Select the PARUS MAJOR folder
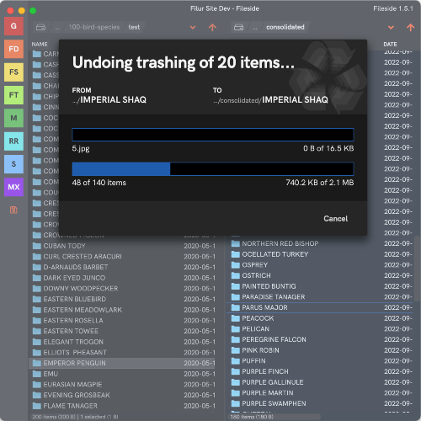The width and height of the screenshot is (421, 421). [x=320, y=307]
